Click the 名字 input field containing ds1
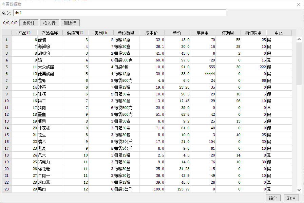Viewport: 304px width, 203px height. point(120,13)
